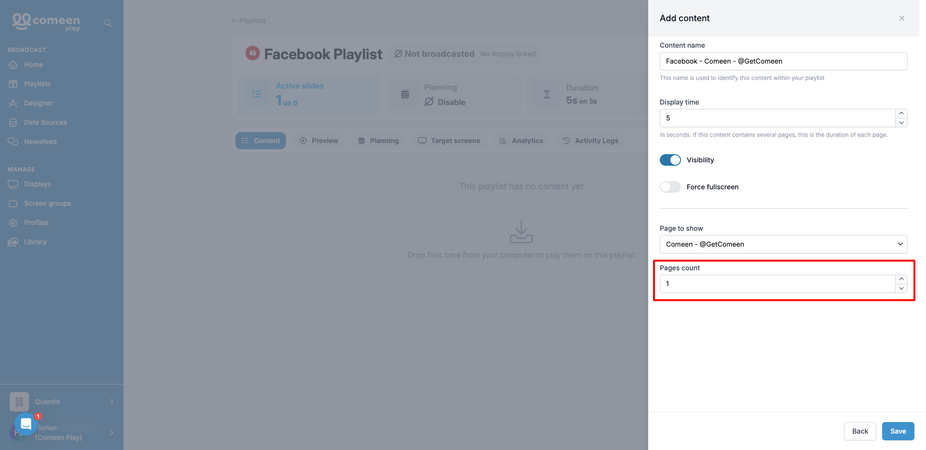Disable the Visibility toggle
This screenshot has width=926, height=450.
[670, 160]
